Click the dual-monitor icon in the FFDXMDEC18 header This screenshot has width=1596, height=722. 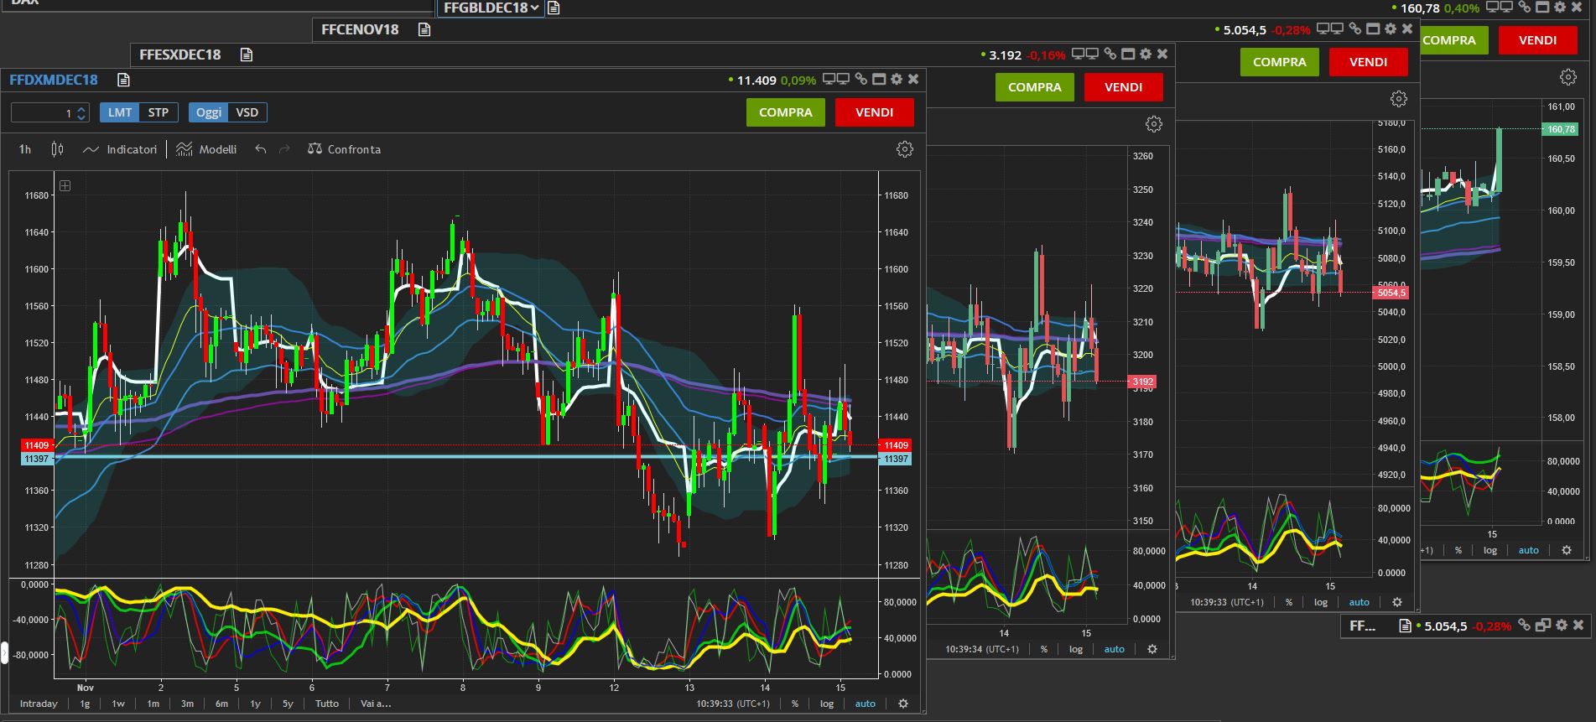(x=838, y=79)
